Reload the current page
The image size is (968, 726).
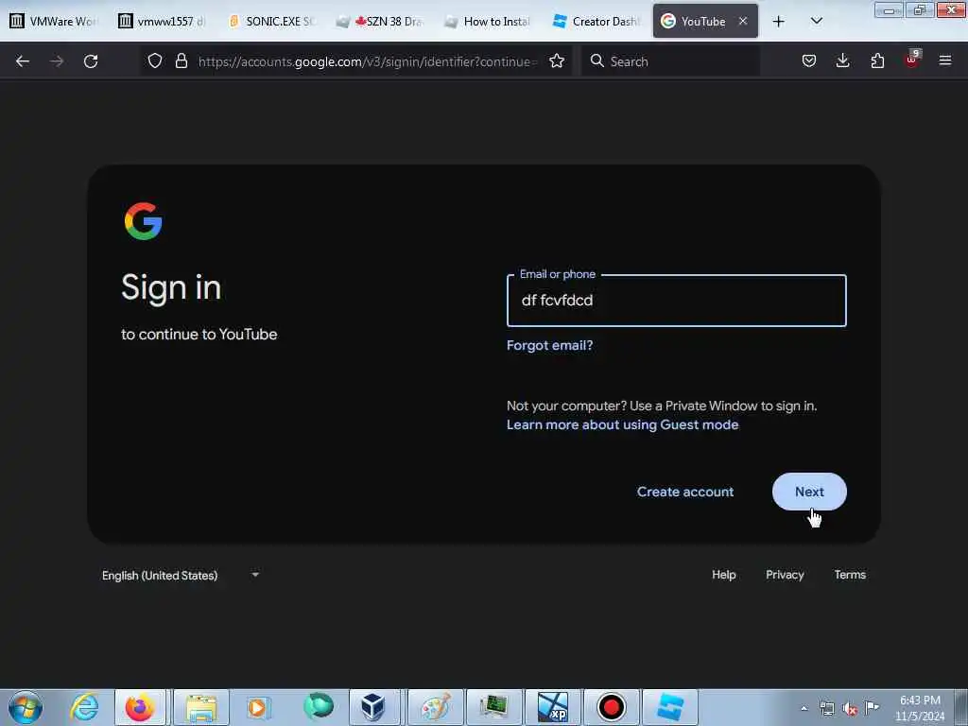tap(91, 61)
